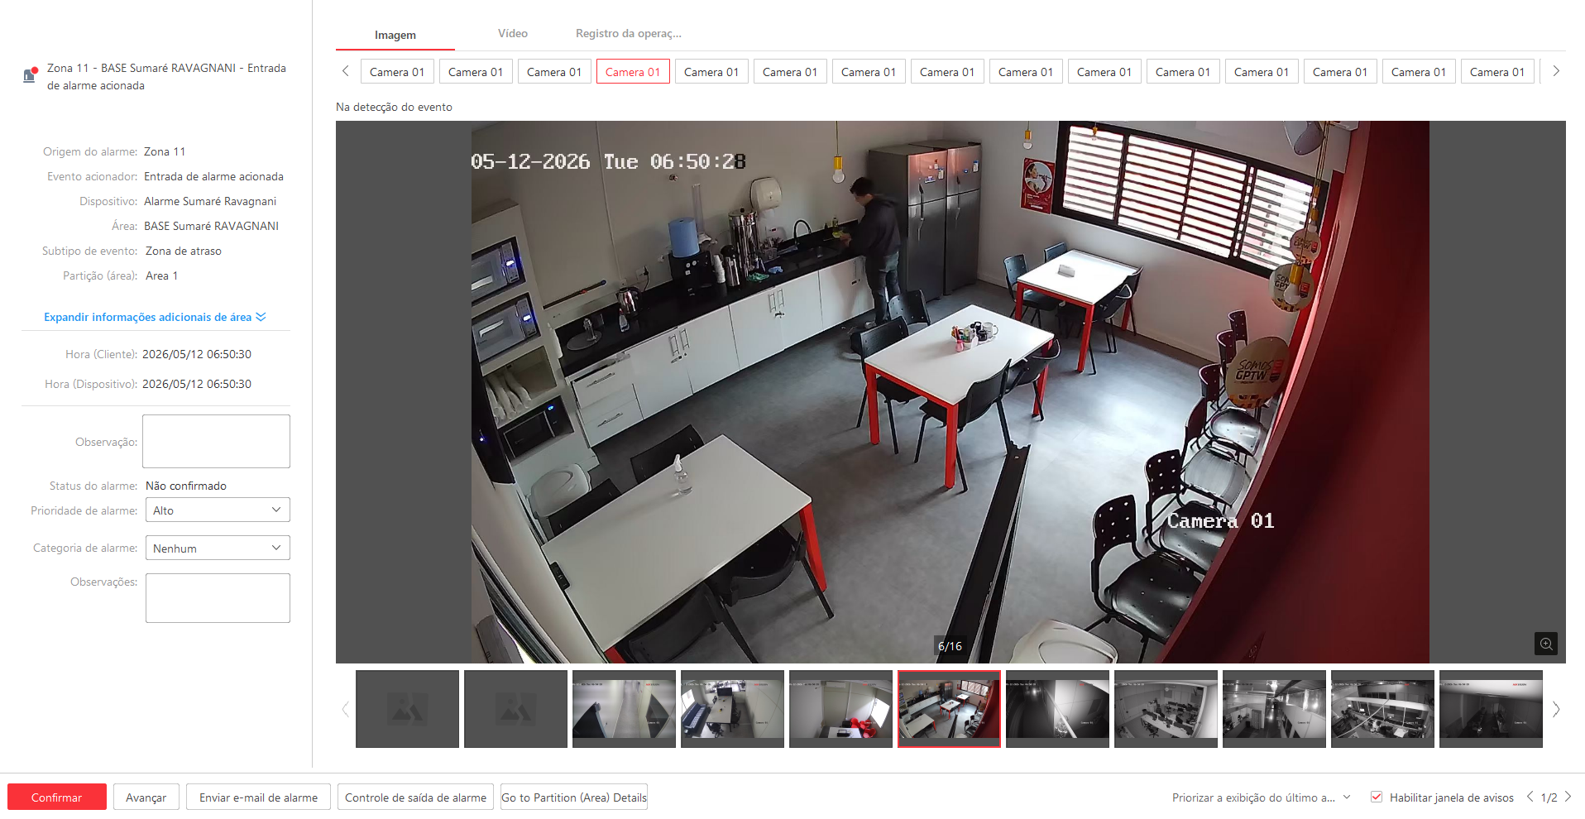Expand informações adicionais de área link
Image resolution: width=1585 pixels, height=819 pixels.
(x=155, y=317)
